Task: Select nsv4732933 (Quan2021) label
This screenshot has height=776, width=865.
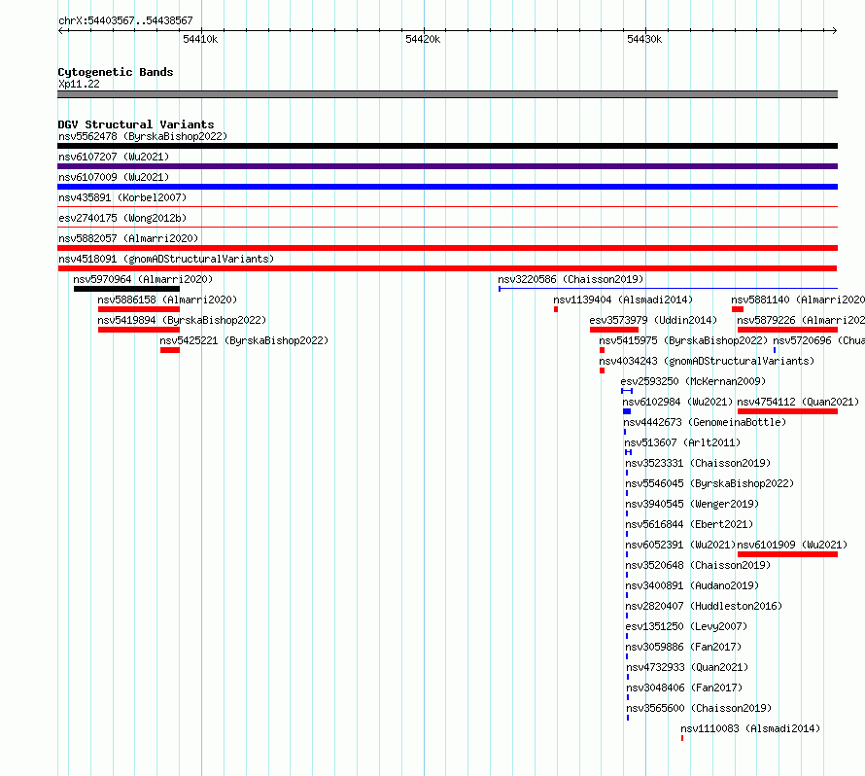Action: (x=687, y=667)
